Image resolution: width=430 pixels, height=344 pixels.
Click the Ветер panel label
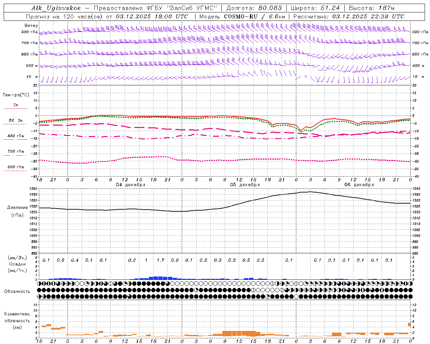31,26
